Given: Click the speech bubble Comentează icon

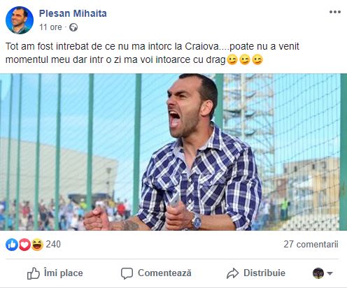Looking at the screenshot, I should tap(127, 273).
